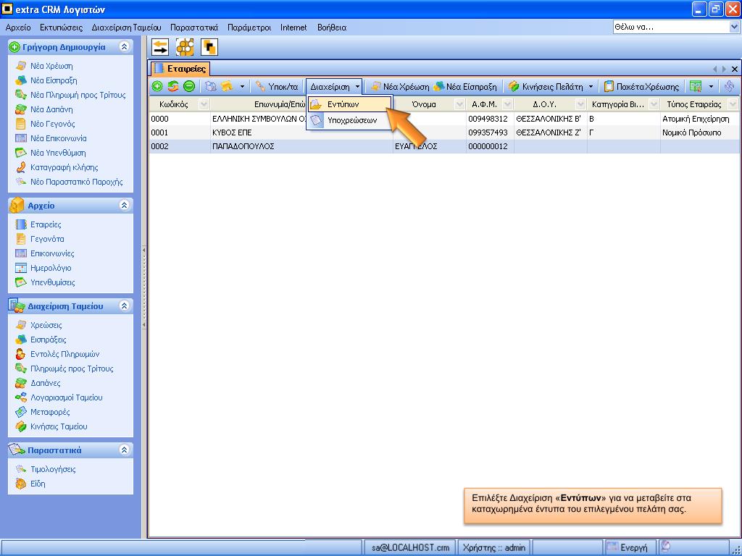This screenshot has height=556, width=742.
Task: Click the status bar icon next to Ενεργή
Action: (x=666, y=547)
